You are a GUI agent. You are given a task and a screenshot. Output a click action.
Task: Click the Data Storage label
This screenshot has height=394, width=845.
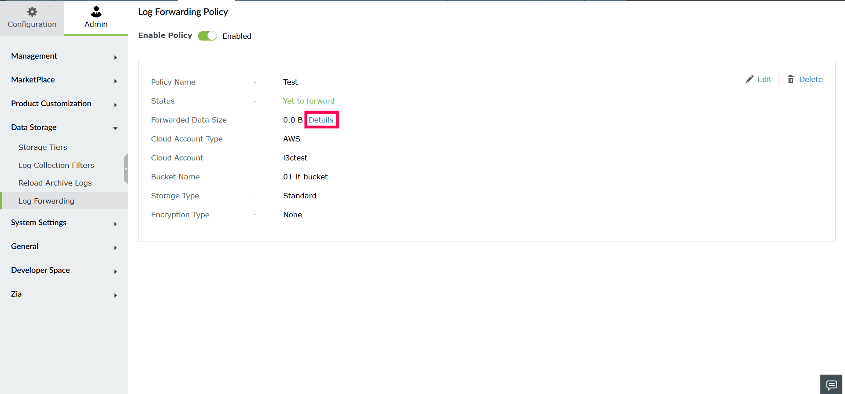click(x=34, y=127)
